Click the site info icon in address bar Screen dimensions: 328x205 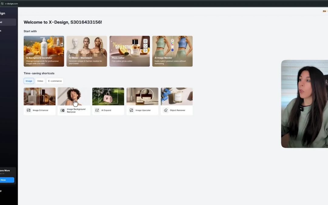pyautogui.click(x=2, y=4)
